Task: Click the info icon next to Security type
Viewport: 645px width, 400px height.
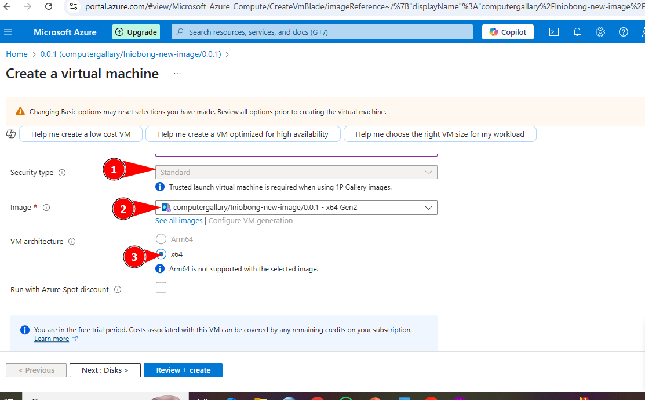Action: point(62,173)
